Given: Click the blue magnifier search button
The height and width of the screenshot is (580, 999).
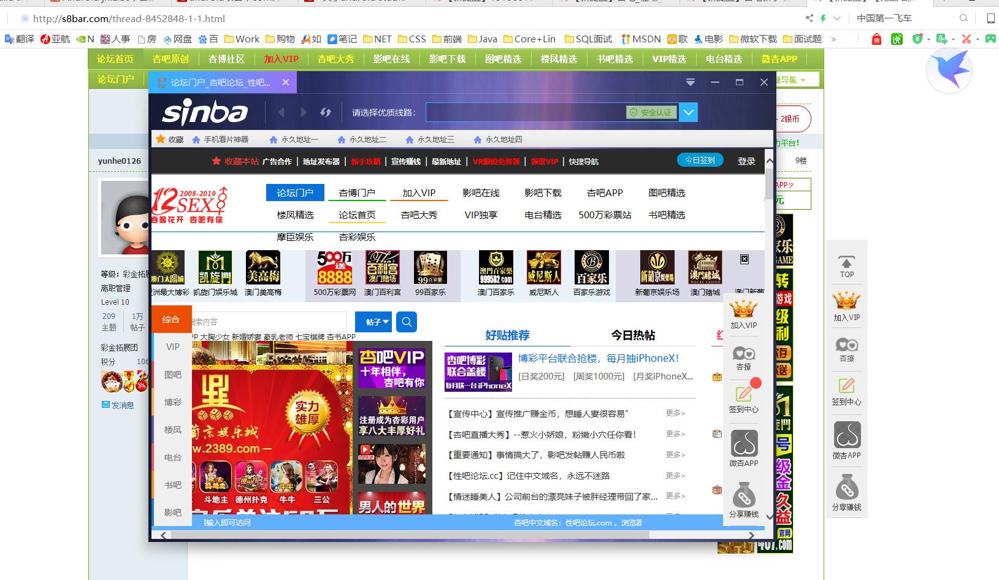Looking at the screenshot, I should (x=407, y=321).
